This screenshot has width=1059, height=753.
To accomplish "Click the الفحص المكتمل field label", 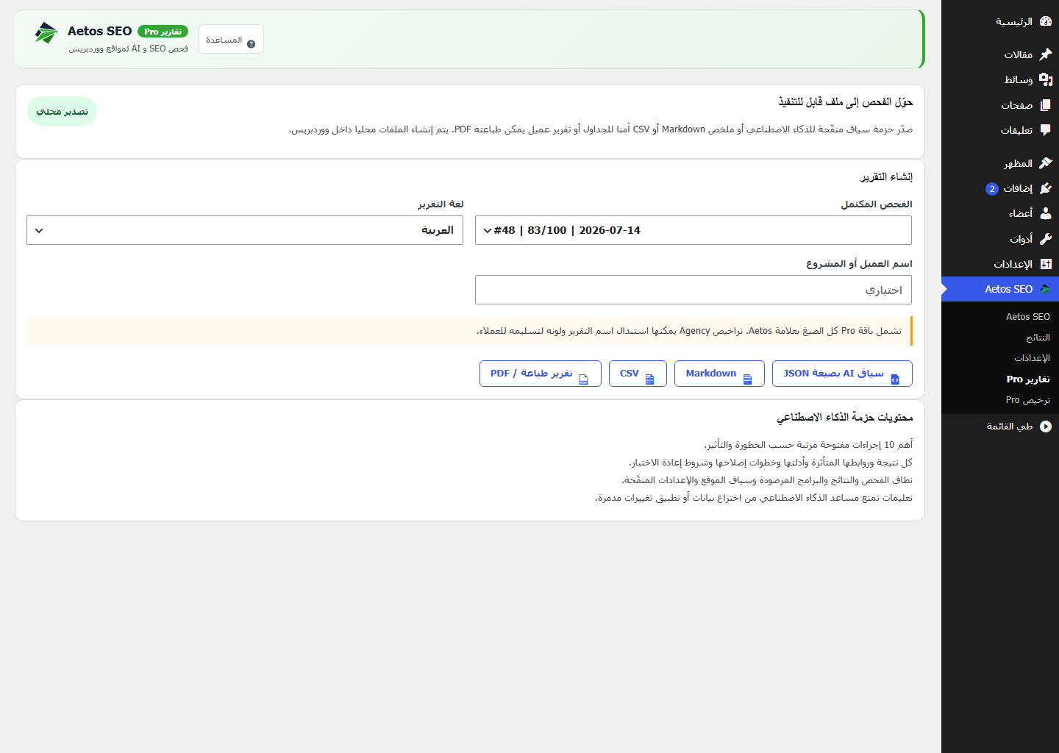I will pyautogui.click(x=877, y=204).
